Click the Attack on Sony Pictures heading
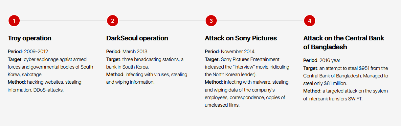Image resolution: width=401 pixels, height=126 pixels. (241, 38)
